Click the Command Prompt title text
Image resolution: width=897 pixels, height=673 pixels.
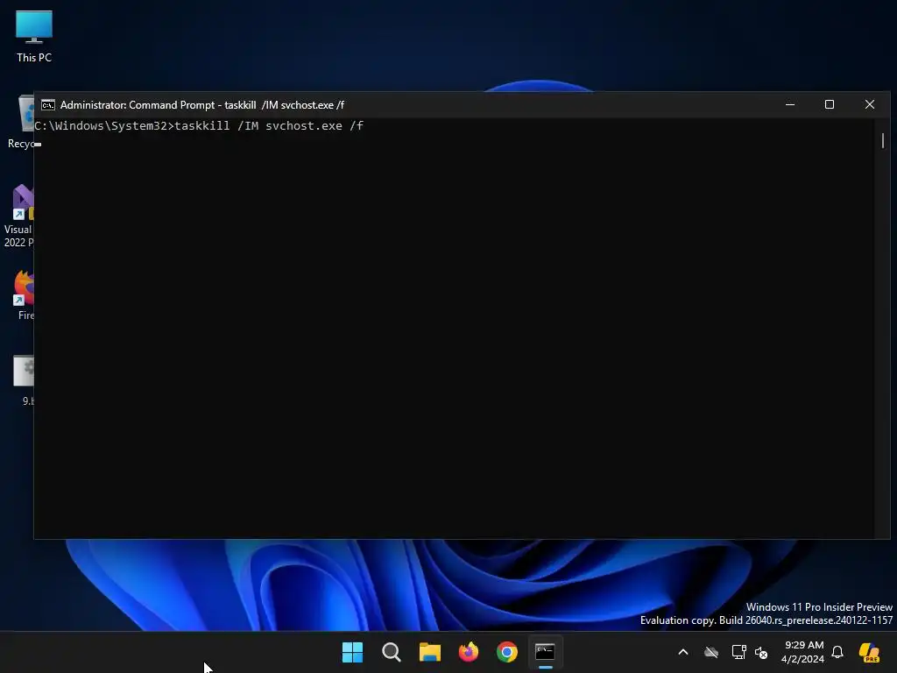coord(202,105)
